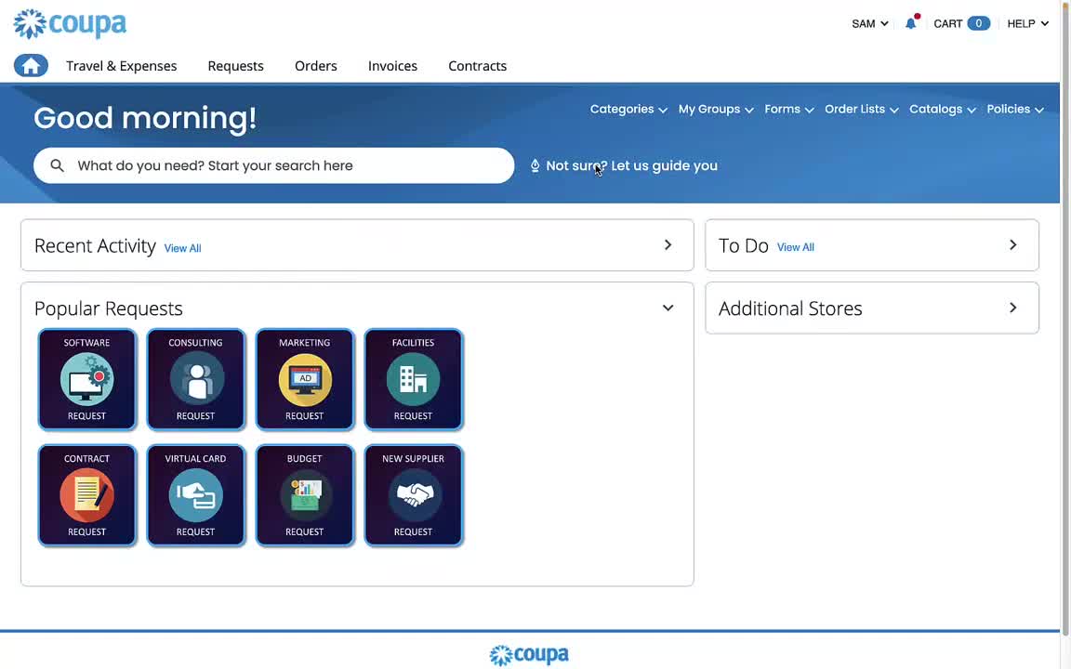Go to the Contracts tab
This screenshot has height=669, width=1071.
478,66
